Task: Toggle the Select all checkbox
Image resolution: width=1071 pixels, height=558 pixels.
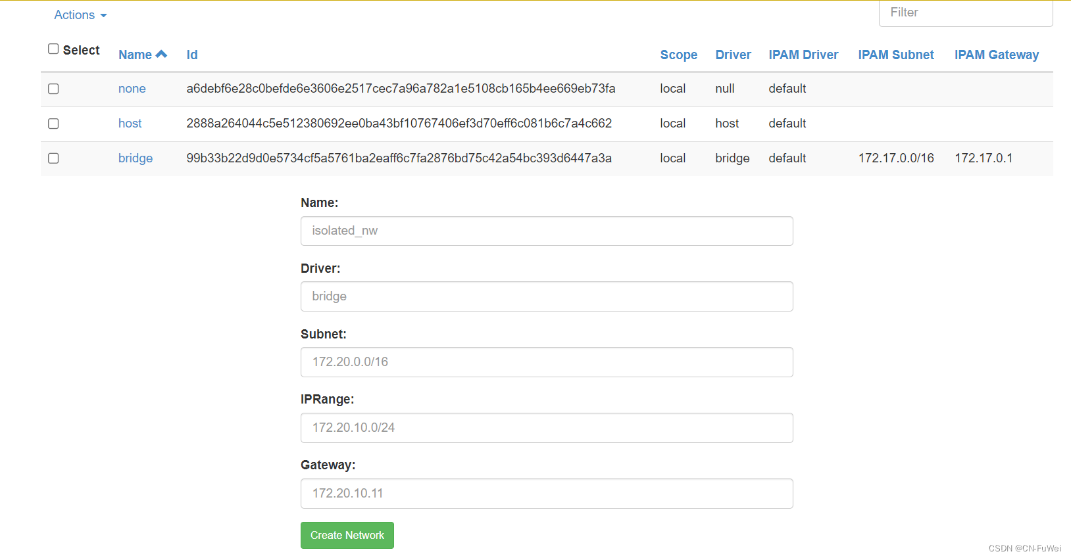Action: click(53, 49)
